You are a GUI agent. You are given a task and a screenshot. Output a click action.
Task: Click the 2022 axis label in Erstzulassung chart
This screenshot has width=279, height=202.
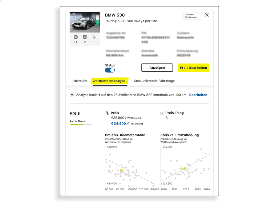[186, 189]
